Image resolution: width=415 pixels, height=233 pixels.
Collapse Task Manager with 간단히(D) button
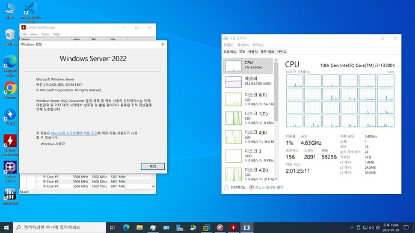[235, 187]
